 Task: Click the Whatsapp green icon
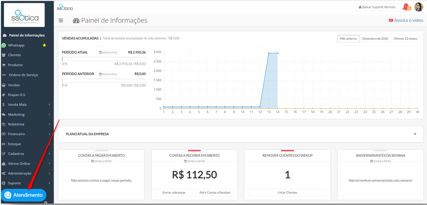[x=3, y=45]
